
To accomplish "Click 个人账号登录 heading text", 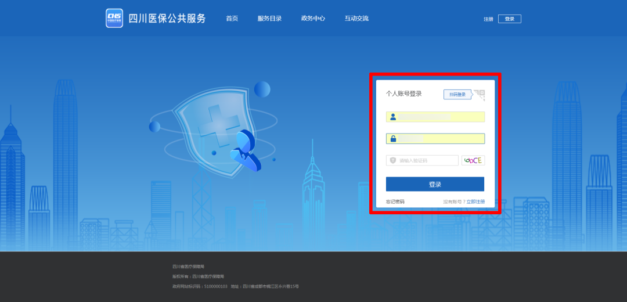I will point(404,94).
